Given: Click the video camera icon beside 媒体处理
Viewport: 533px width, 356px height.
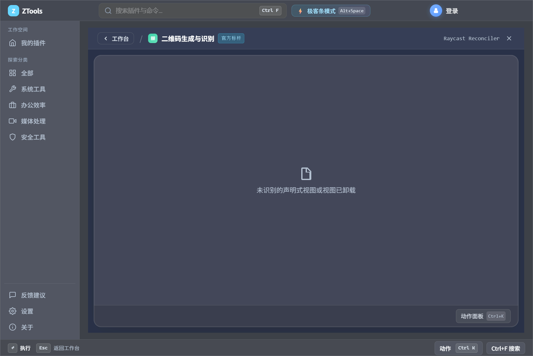Looking at the screenshot, I should tap(13, 121).
